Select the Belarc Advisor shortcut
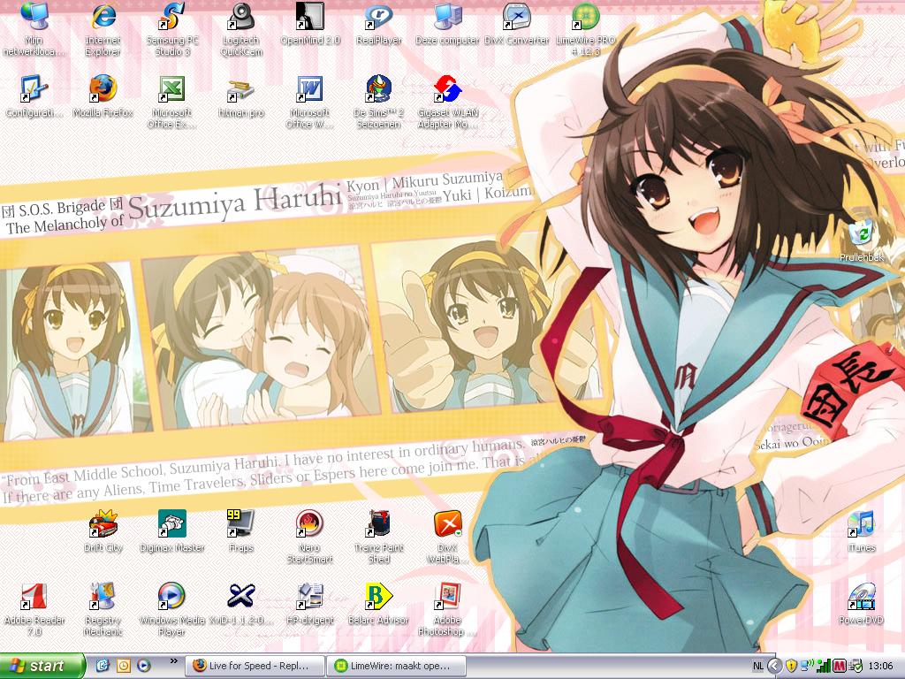This screenshot has height=679, width=905. click(378, 603)
